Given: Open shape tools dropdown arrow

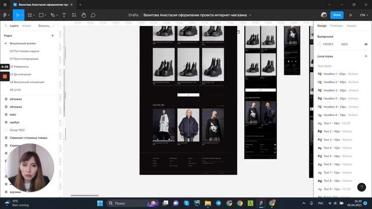Looking at the screenshot, I should point(45,15).
